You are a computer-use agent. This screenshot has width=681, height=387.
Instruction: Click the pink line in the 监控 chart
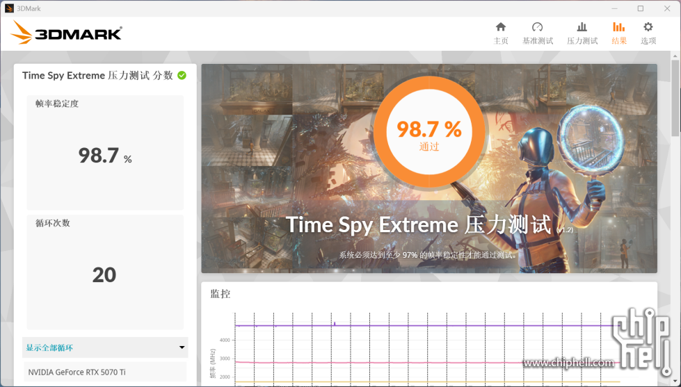(417, 362)
